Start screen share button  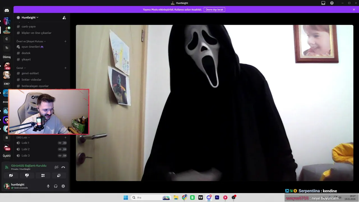point(27,175)
